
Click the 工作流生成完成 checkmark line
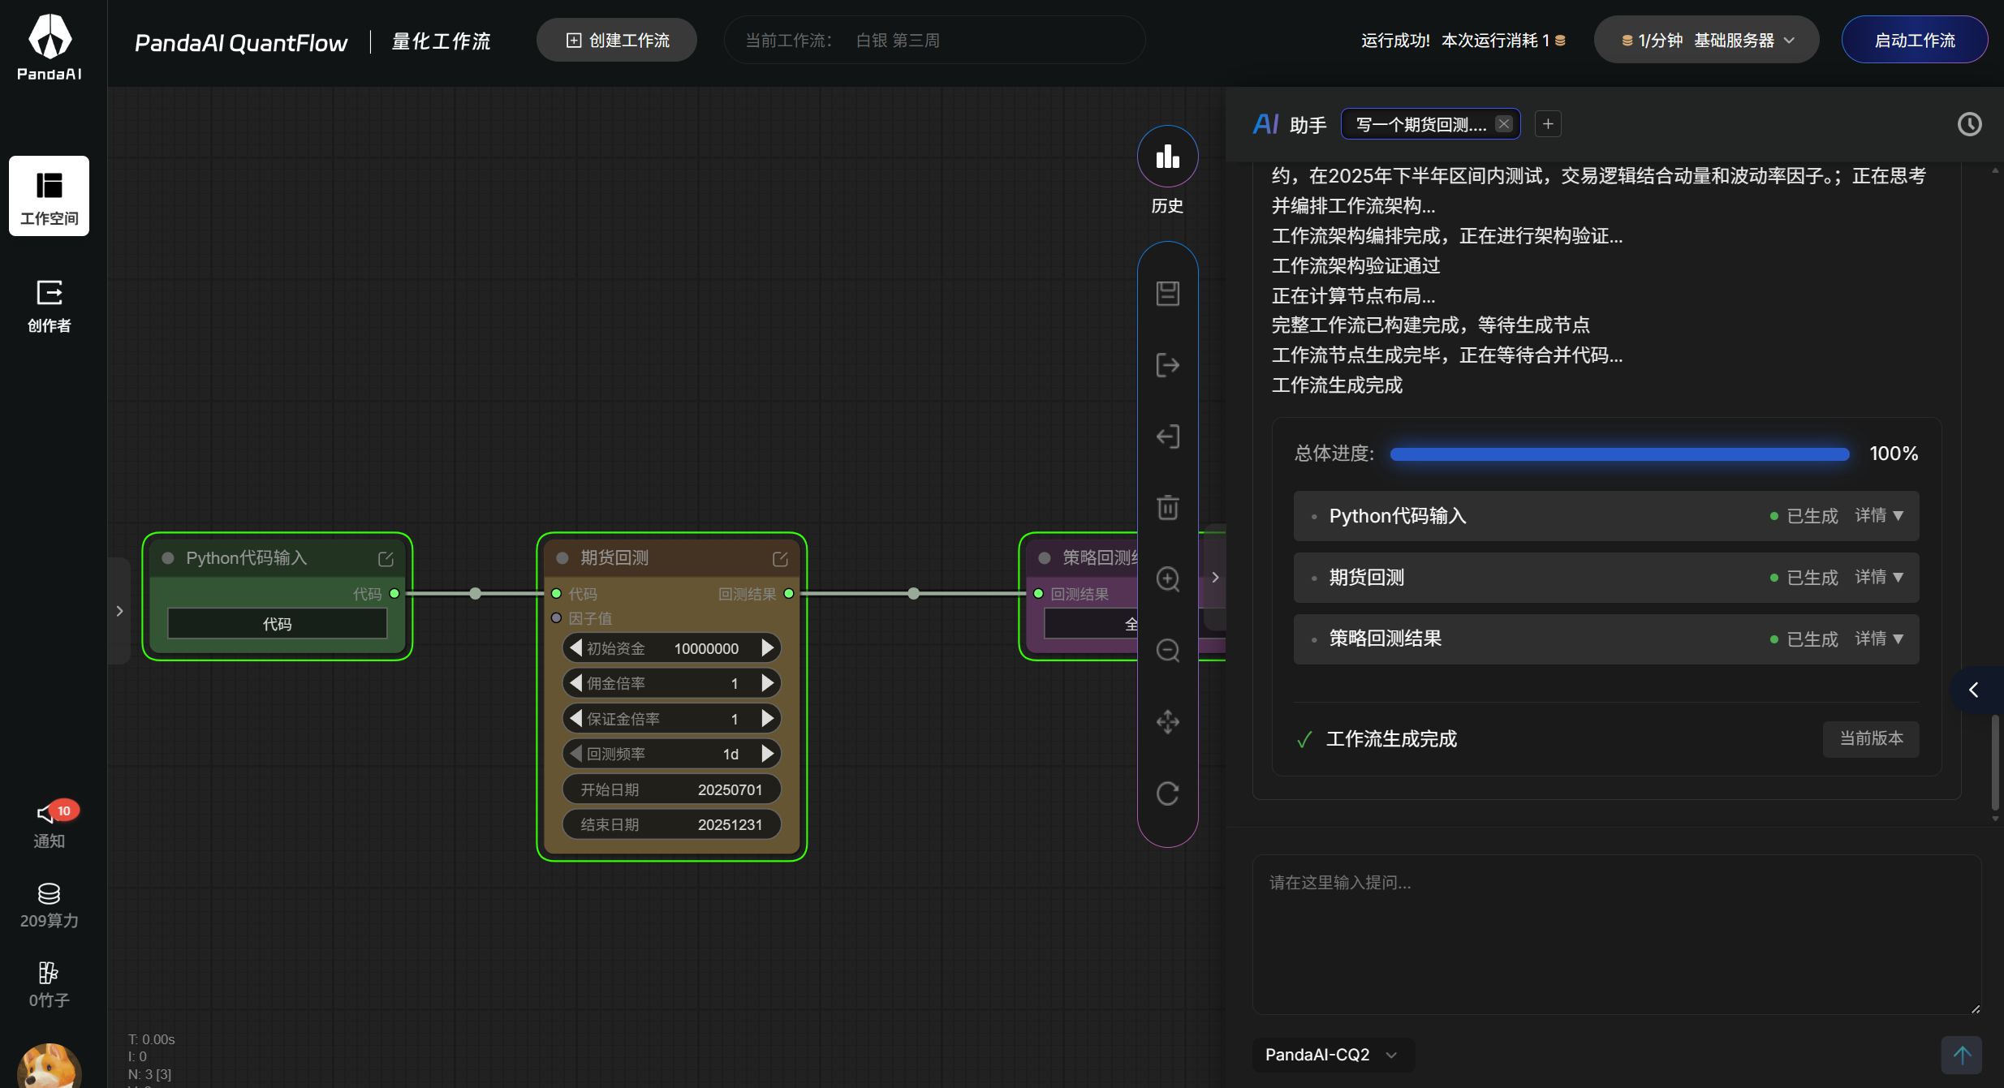click(1377, 739)
